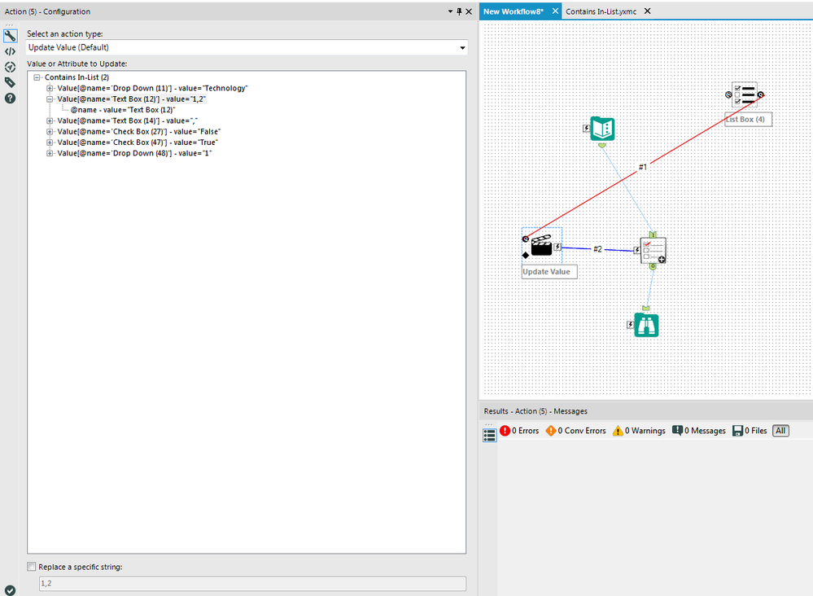
Task: Expand the Drop Down (48) value node
Action: click(x=50, y=153)
